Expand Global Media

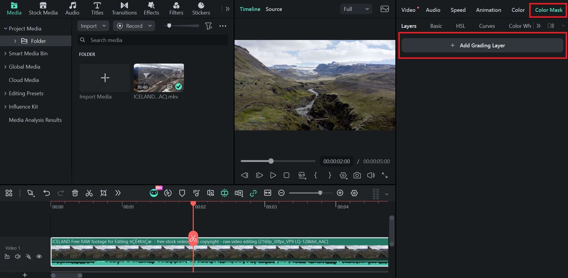[5, 67]
